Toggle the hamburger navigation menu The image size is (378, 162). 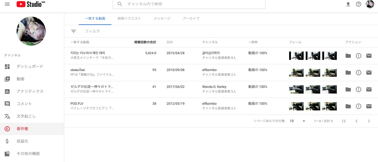pos(7,4)
